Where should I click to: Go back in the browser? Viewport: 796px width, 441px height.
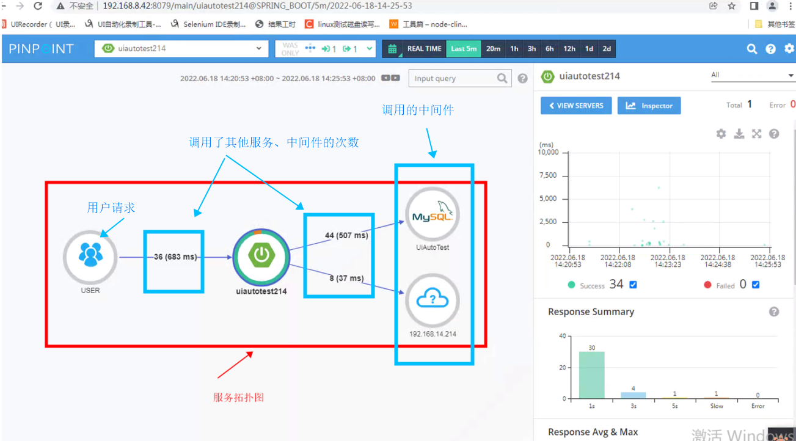(4, 6)
